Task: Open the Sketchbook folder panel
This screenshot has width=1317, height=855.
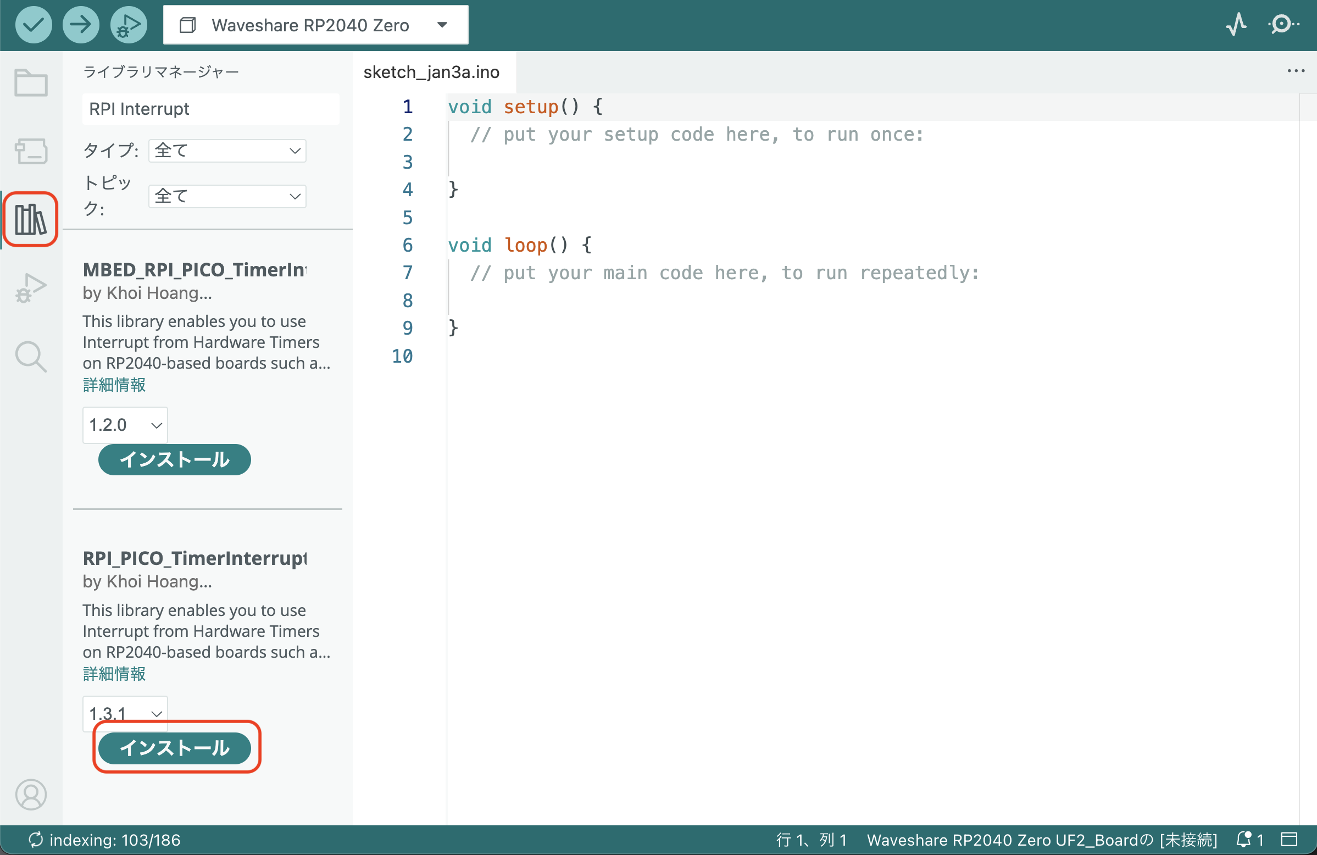Action: 31,83
